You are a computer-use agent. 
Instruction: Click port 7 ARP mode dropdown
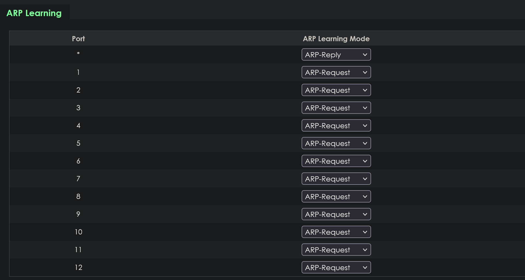click(336, 179)
